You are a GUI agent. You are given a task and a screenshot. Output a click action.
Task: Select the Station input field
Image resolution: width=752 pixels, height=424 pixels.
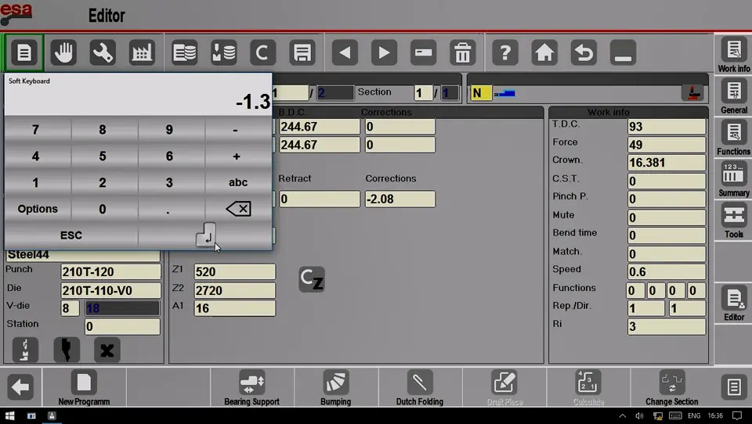click(122, 326)
